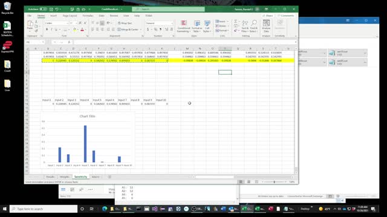The width and height of the screenshot is (387, 217).
Task: Click the formula bar input
Action: [184, 42]
